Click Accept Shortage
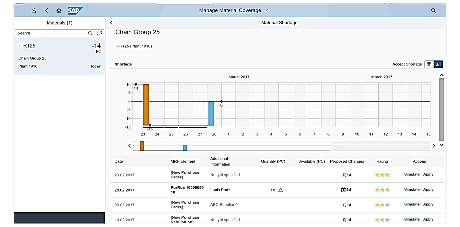This screenshot has height=227, width=460. click(x=407, y=64)
